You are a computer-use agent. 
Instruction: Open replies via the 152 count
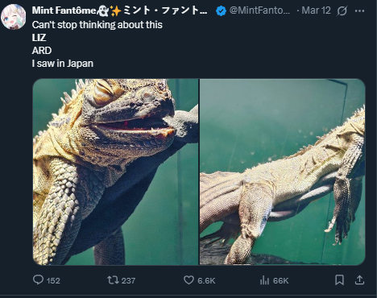pyautogui.click(x=53, y=281)
